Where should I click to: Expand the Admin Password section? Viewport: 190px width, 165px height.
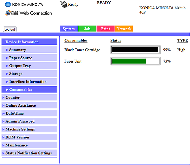[29, 121]
